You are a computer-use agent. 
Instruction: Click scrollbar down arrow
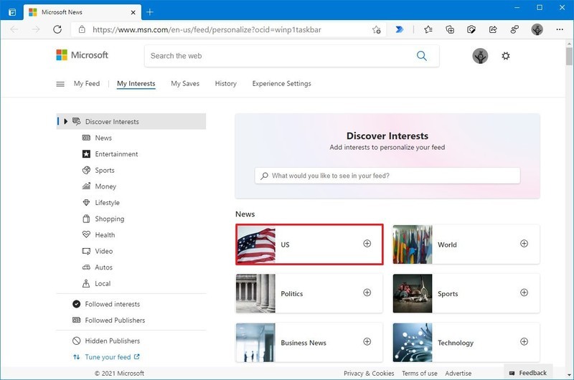[x=569, y=375]
